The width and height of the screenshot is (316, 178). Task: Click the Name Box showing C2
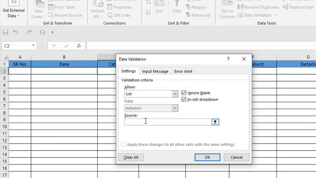16,46
